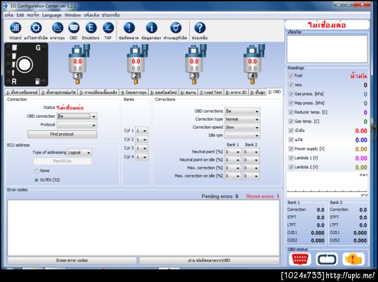Viewport: 378px width, 282px height.
Task: Click the G indicator on switch panel
Action: (x=38, y=48)
